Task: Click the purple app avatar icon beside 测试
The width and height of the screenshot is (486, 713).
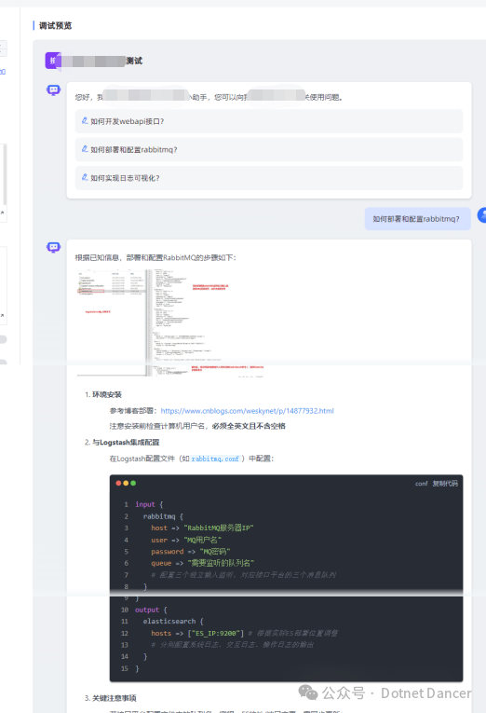Action: [x=53, y=61]
